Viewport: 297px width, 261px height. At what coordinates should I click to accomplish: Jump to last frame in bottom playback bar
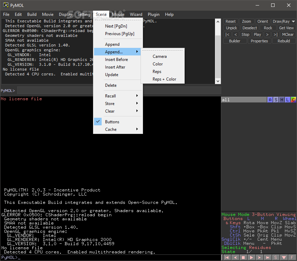tap(268, 258)
